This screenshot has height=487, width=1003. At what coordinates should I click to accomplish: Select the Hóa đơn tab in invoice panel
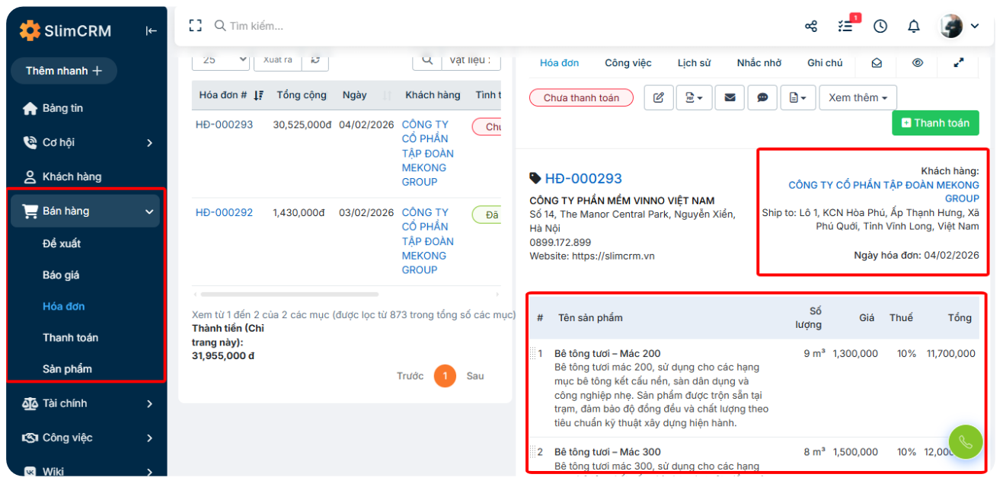560,63
